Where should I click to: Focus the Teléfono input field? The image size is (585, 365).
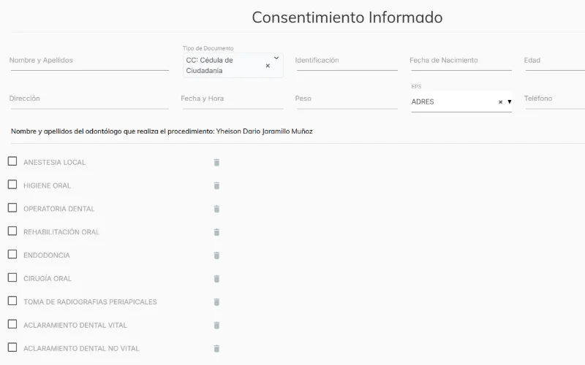554,99
